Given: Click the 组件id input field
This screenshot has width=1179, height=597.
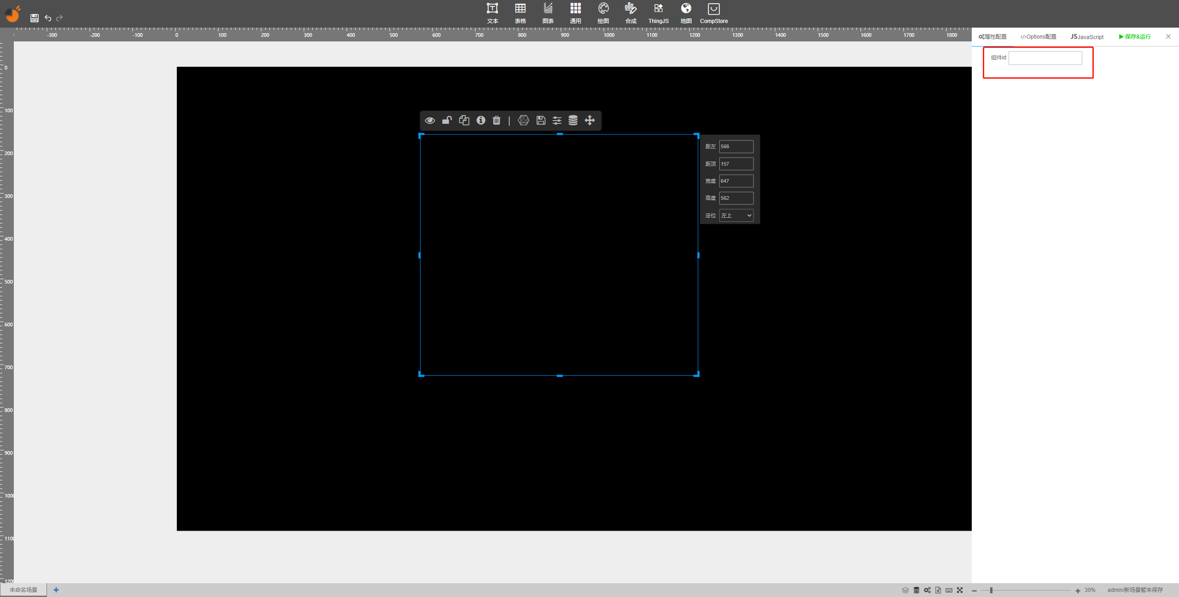Looking at the screenshot, I should pos(1045,58).
